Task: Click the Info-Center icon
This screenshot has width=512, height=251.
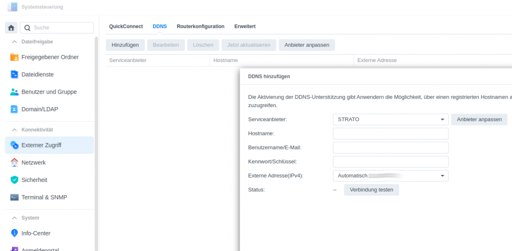Action: [x=14, y=233]
